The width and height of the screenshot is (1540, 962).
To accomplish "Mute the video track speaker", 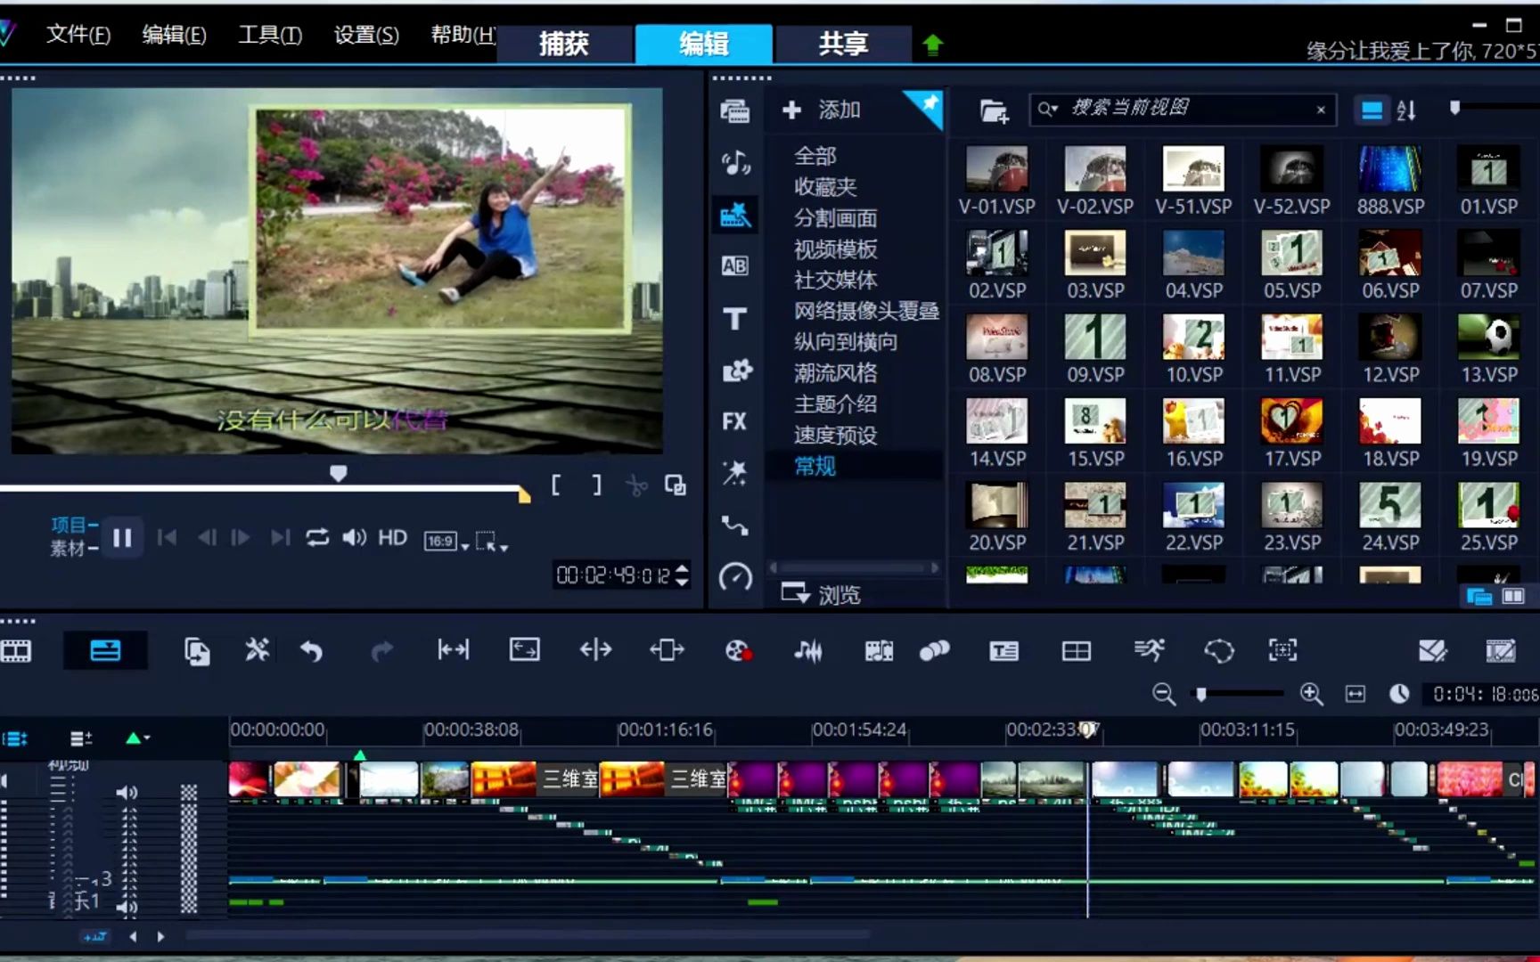I will (127, 792).
